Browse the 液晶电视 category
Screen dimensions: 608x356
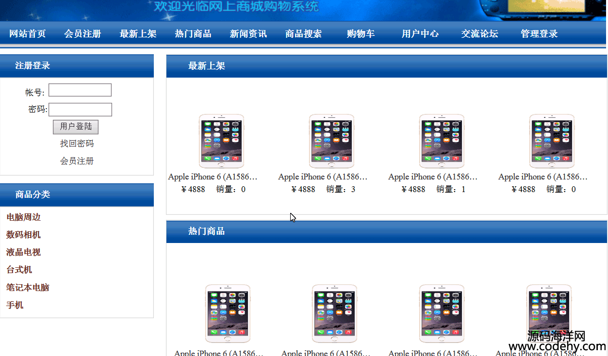(23, 252)
